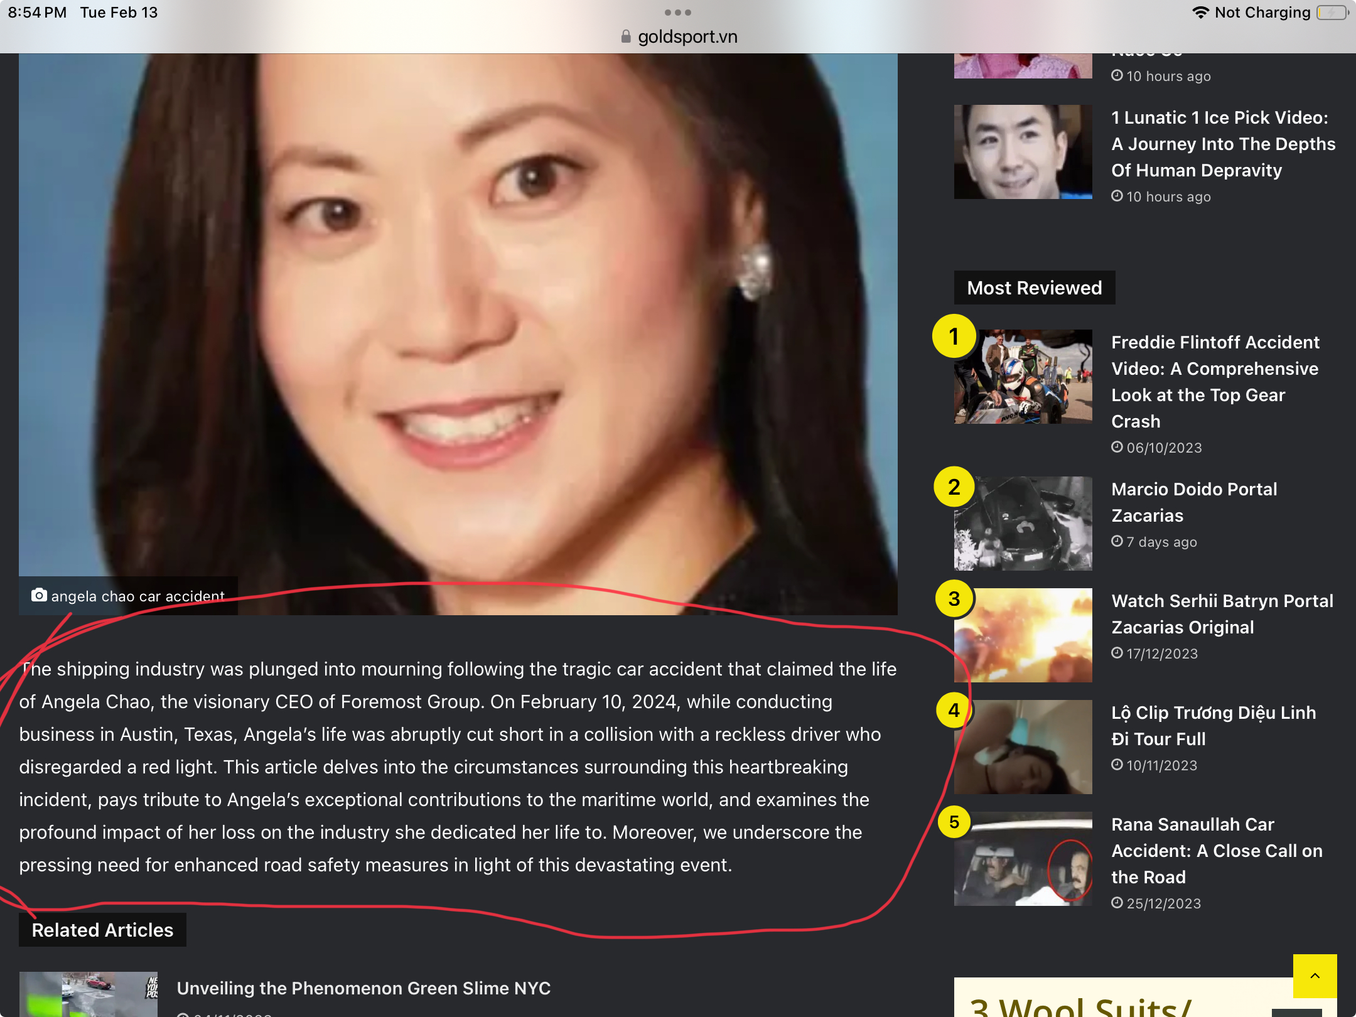This screenshot has width=1356, height=1017.
Task: Tap the clock icon beside 25/12/2023
Action: pos(1117,903)
